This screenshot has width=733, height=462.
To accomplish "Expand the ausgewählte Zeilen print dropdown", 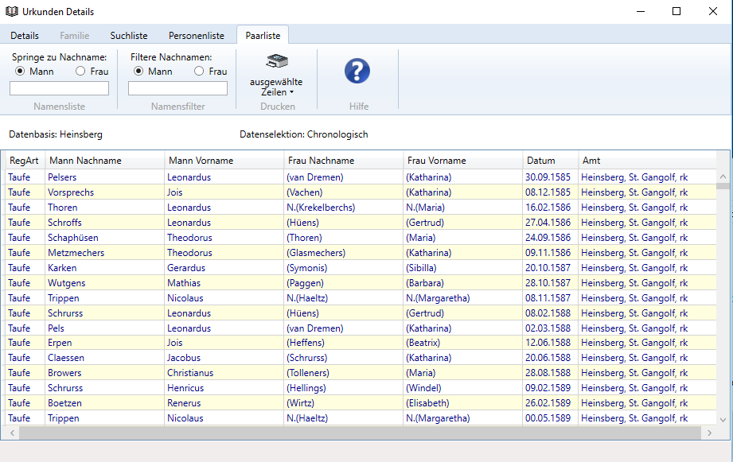I will [x=276, y=87].
